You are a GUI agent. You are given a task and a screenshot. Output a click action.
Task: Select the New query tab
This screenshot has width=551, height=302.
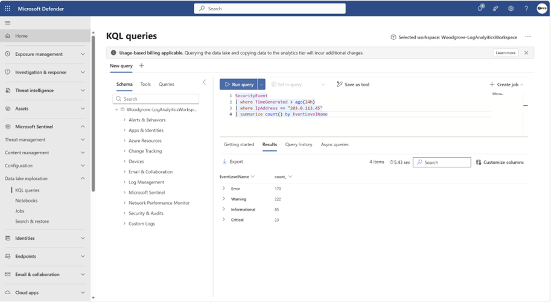[121, 66]
